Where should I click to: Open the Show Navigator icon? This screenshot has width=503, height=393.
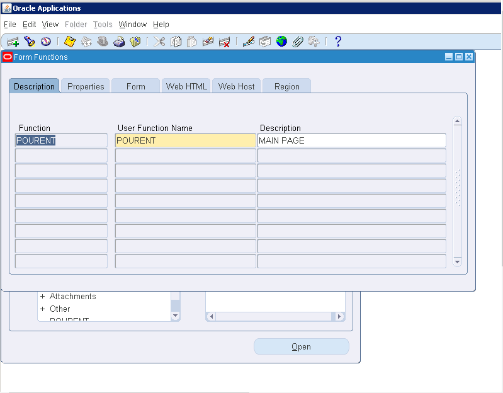click(45, 42)
